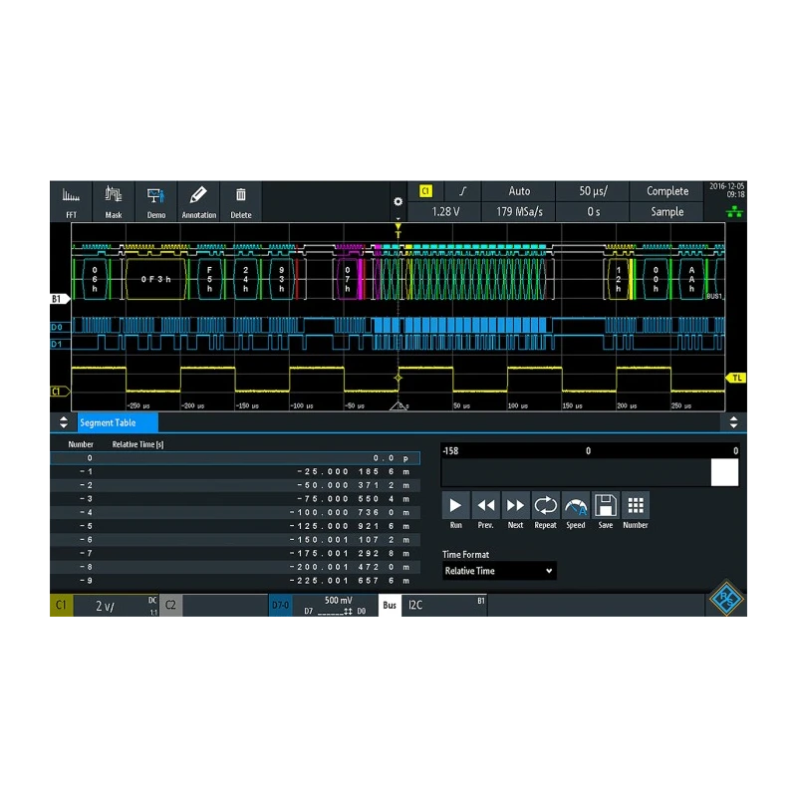Viewport: 797px width, 797px height.
Task: Open the Demo tool
Action: click(156, 202)
